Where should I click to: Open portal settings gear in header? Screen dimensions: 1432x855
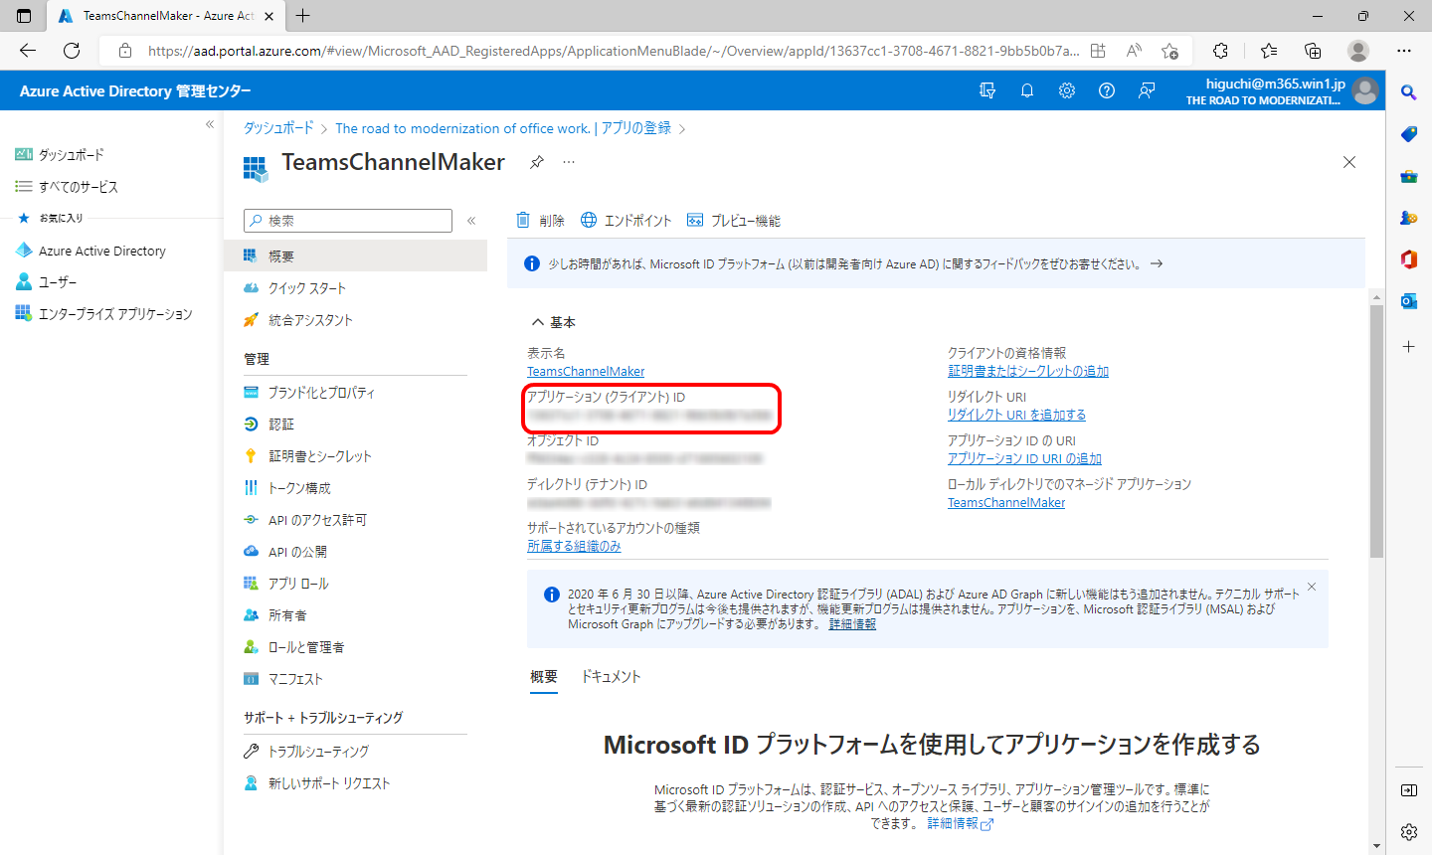[x=1067, y=90]
